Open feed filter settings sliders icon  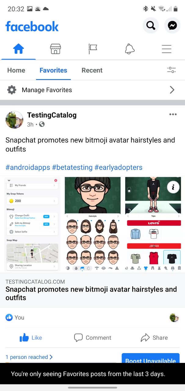coord(172,70)
